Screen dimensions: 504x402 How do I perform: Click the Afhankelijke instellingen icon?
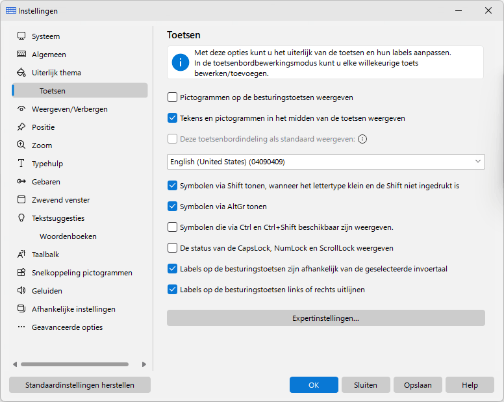coord(21,309)
